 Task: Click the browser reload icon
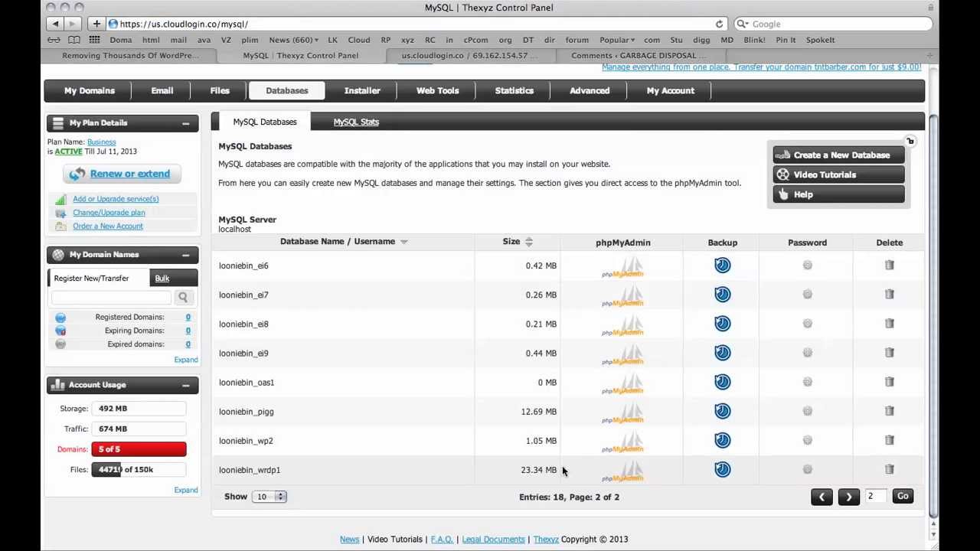(719, 24)
